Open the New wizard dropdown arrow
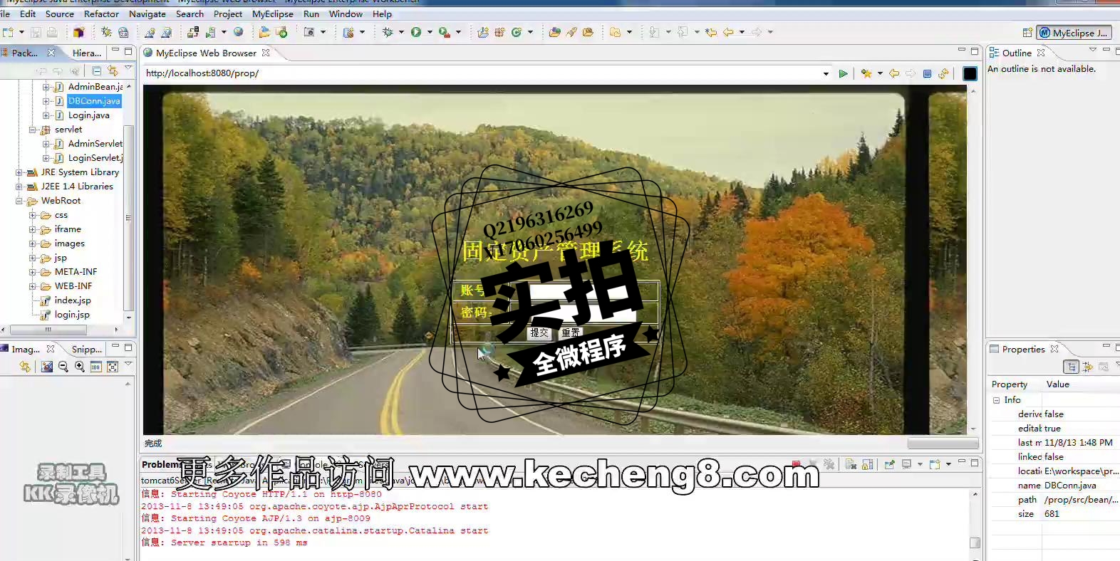Viewport: 1120px width, 561px height. 21,32
